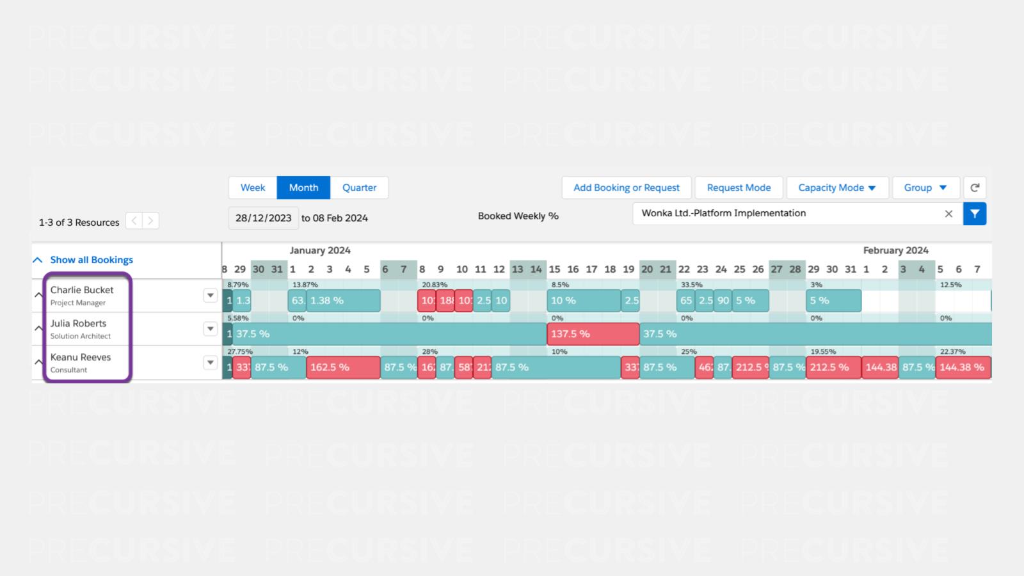Viewport: 1024px width, 576px height.
Task: Click Julia Roberts' Solution Architect role text
Action: pos(81,336)
